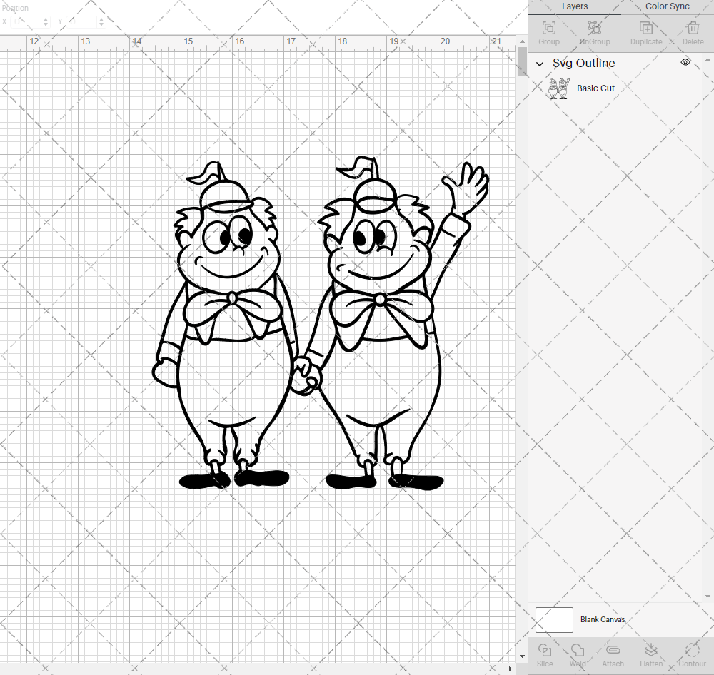The image size is (714, 675).
Task: Click the Blank Canvas color swatch
Action: pyautogui.click(x=554, y=619)
